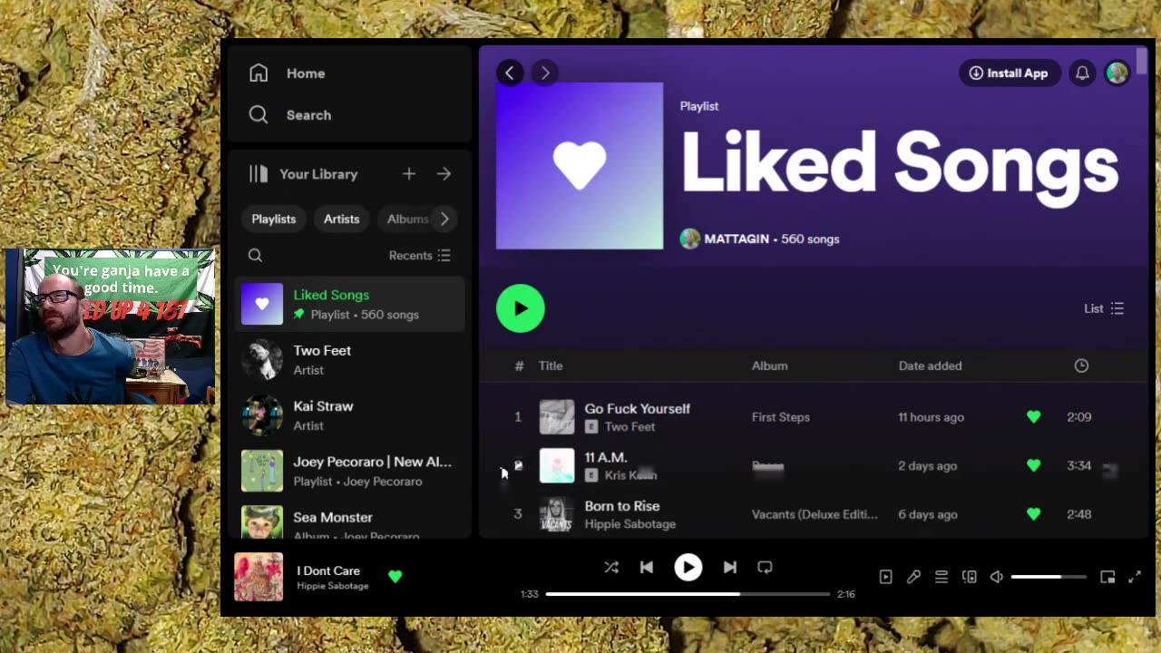Sort by Title column header
Screen dimensions: 1161x653
click(x=551, y=365)
